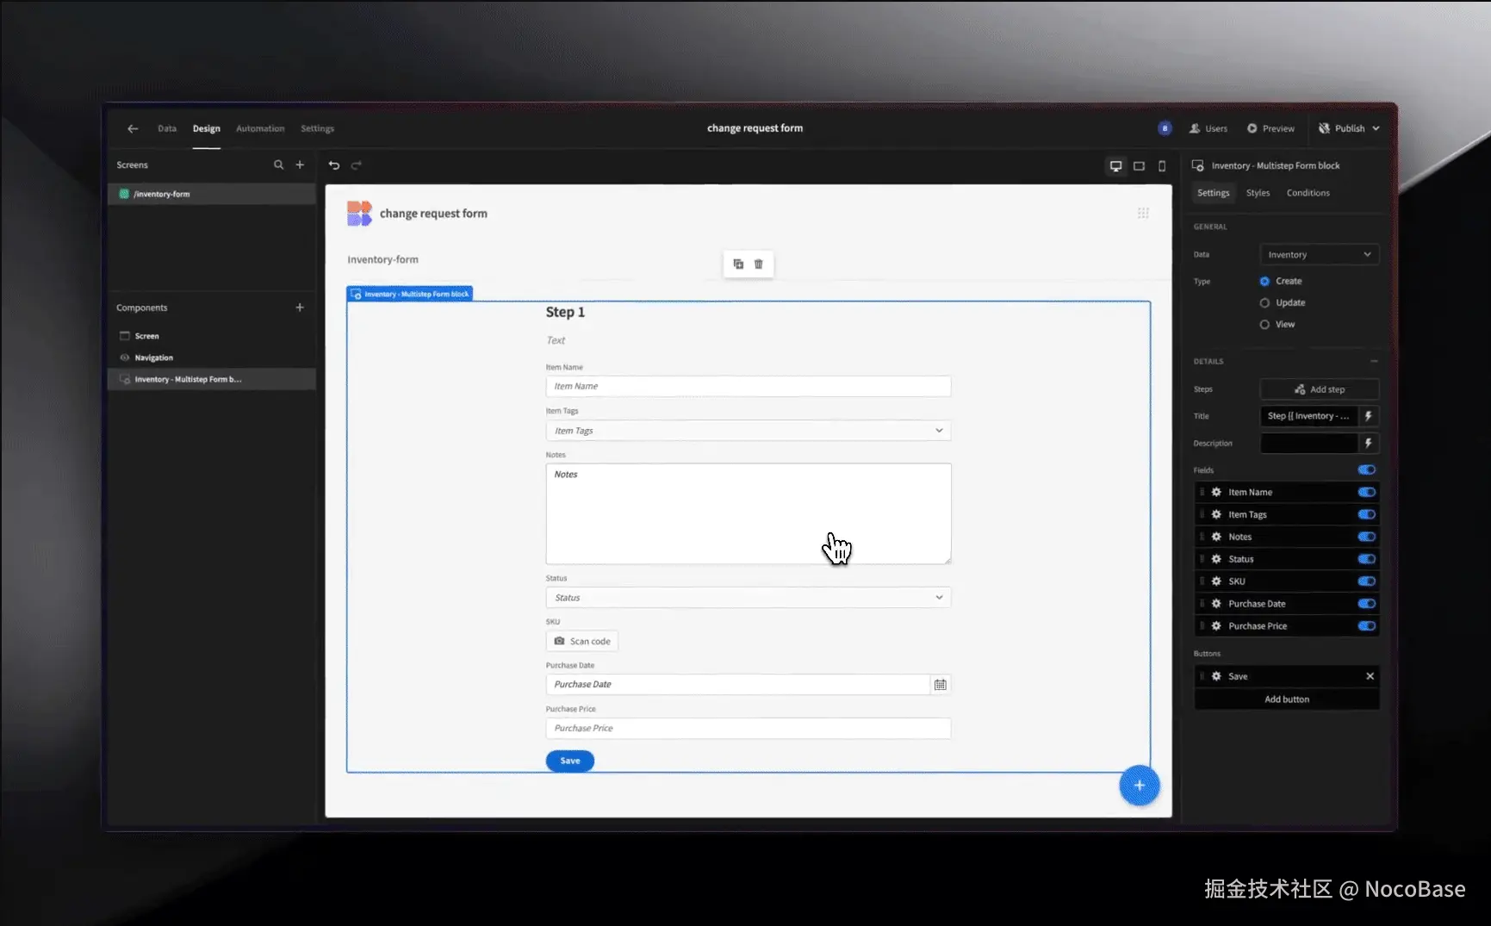
Task: Open Purchase Date field settings gear
Action: tap(1216, 604)
